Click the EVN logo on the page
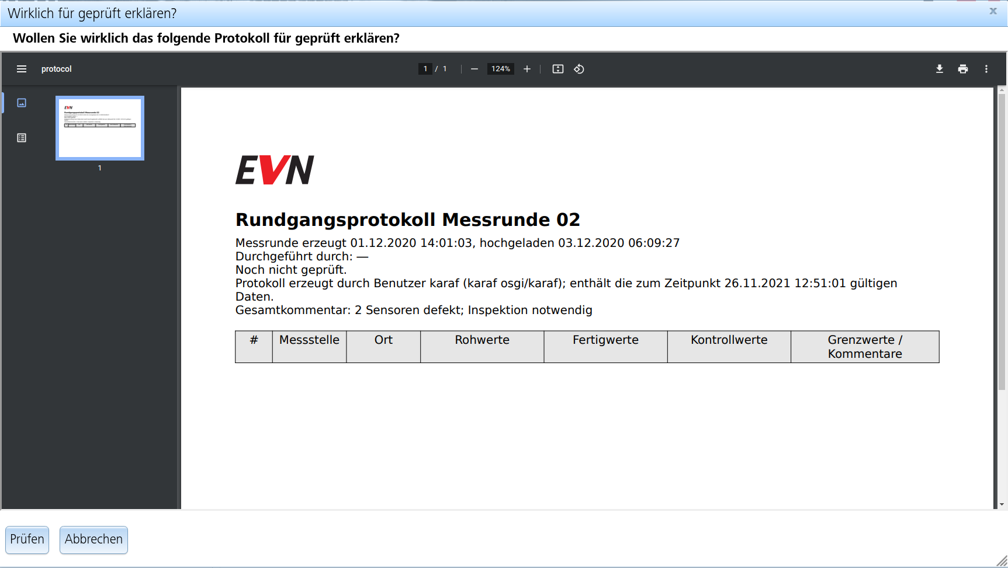The height and width of the screenshot is (568, 1008). point(274,170)
